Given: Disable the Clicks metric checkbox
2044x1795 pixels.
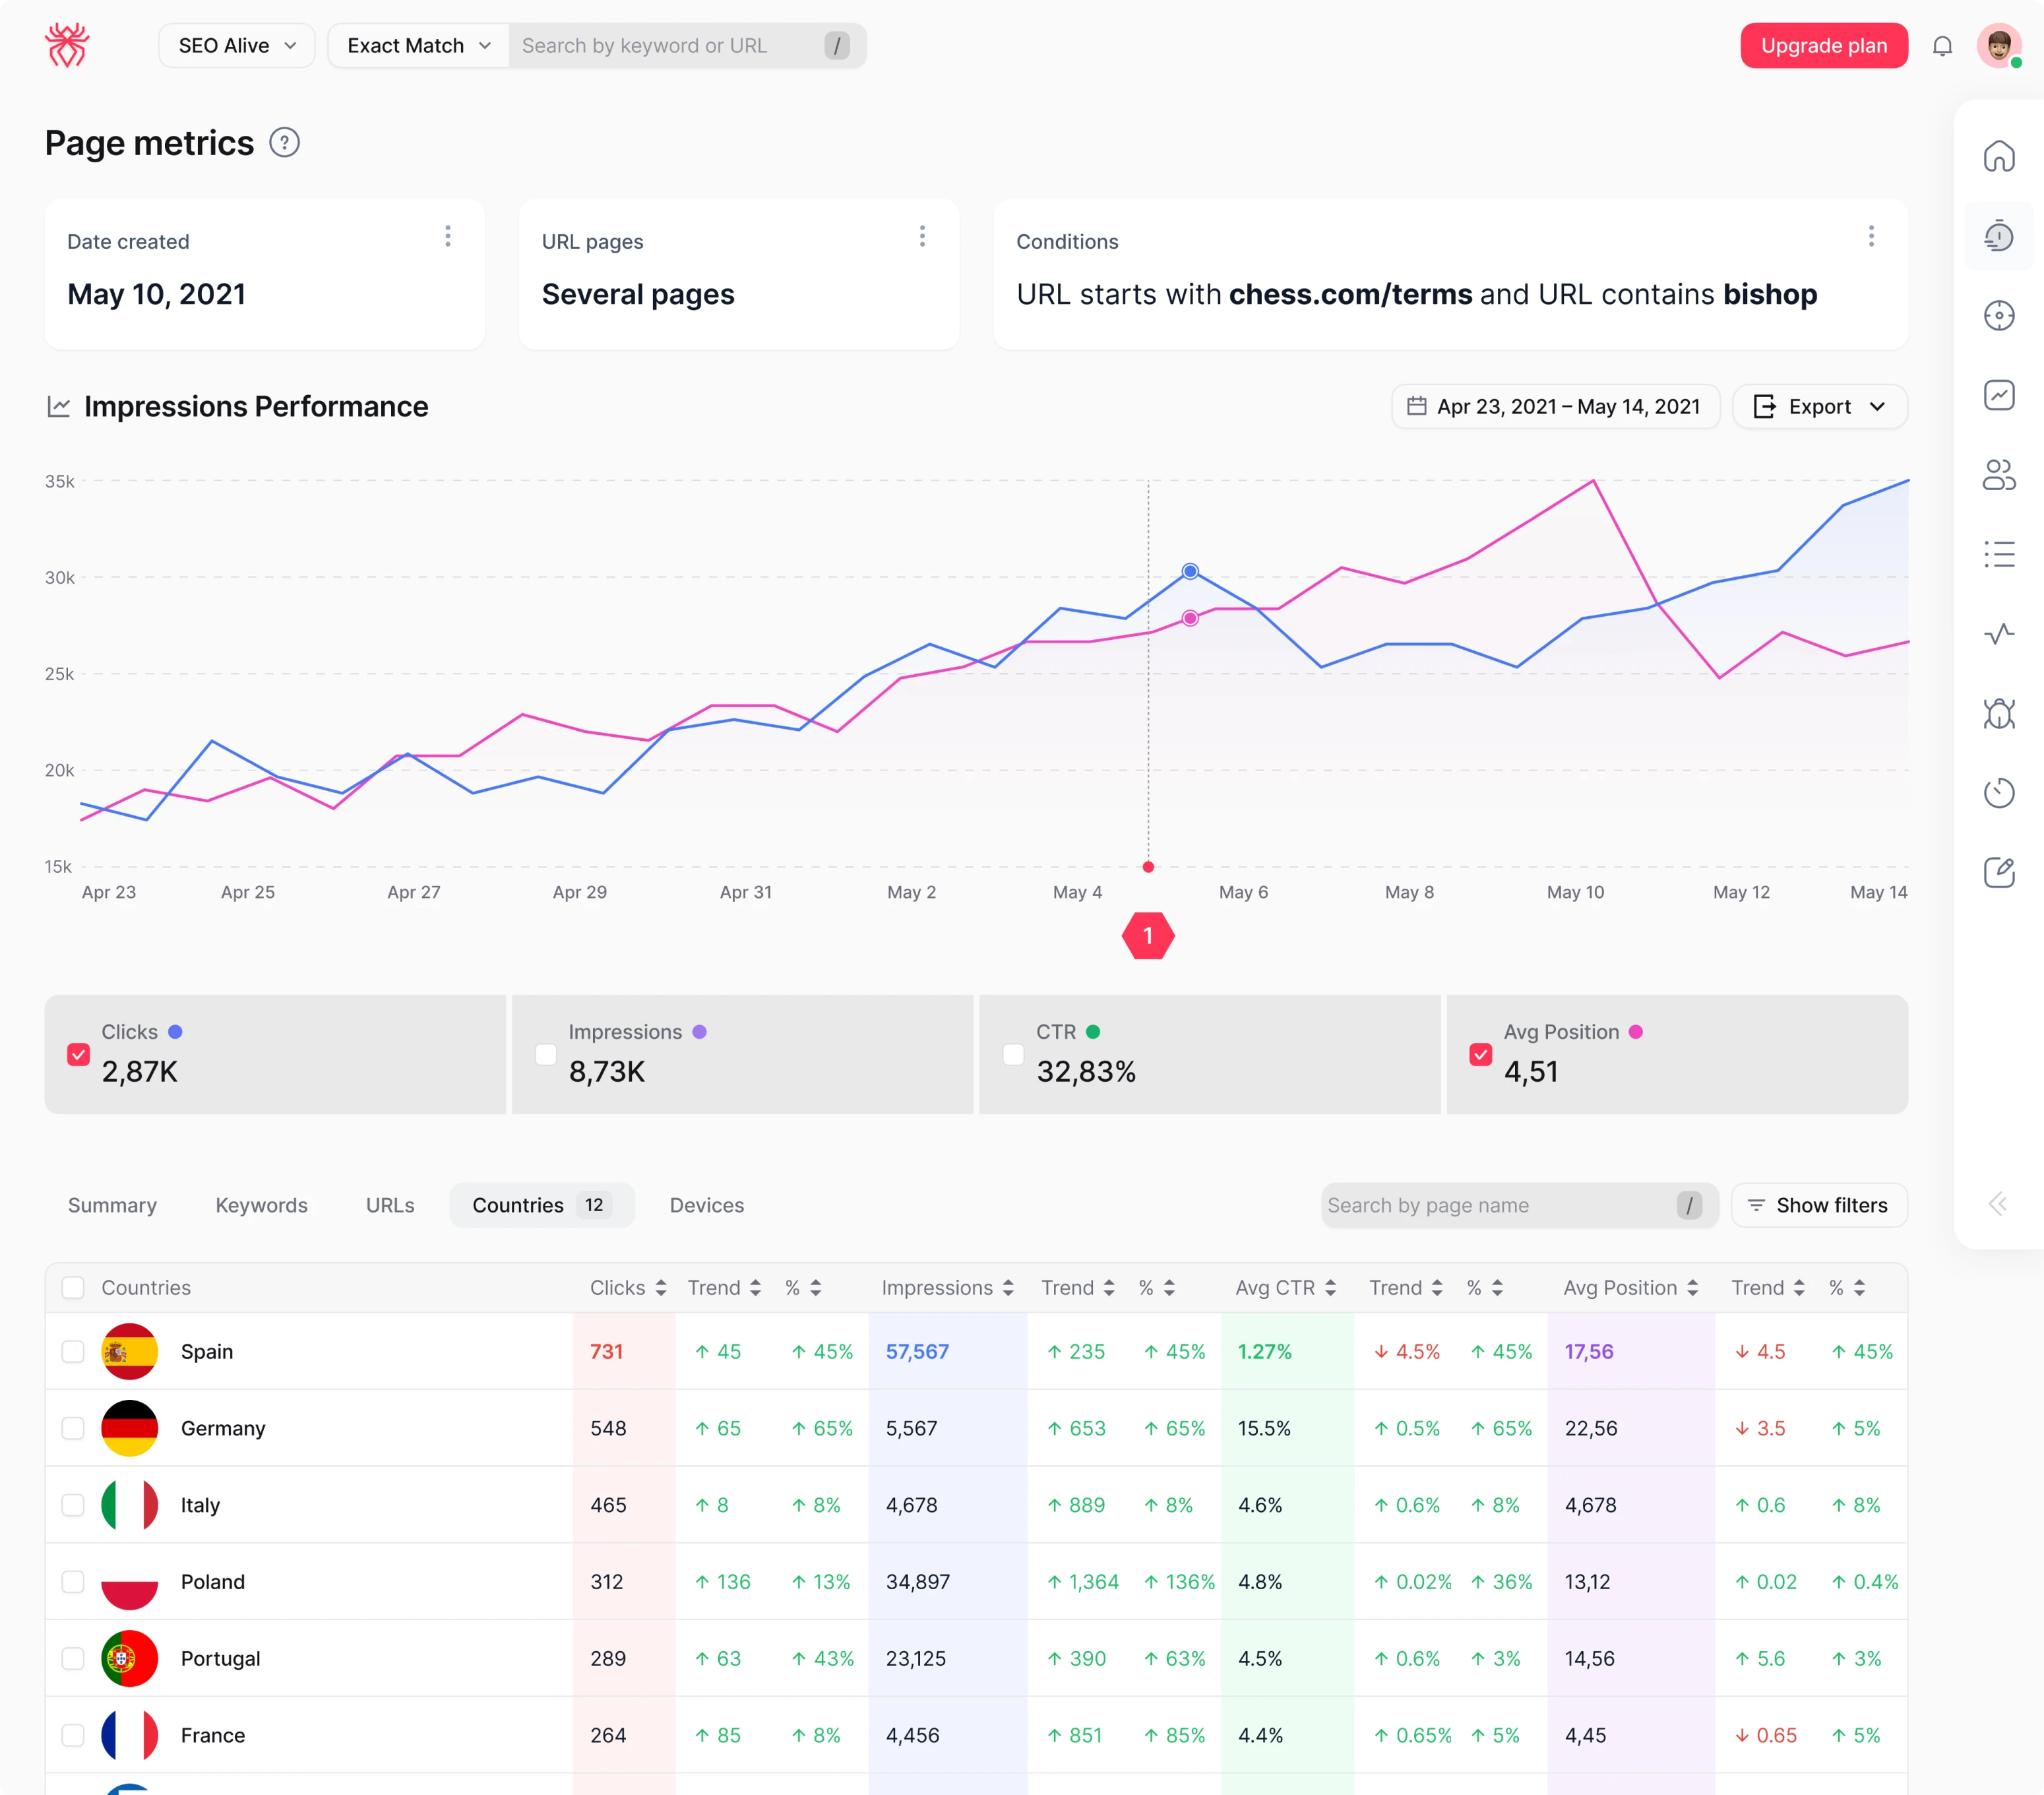Looking at the screenshot, I should (79, 1055).
